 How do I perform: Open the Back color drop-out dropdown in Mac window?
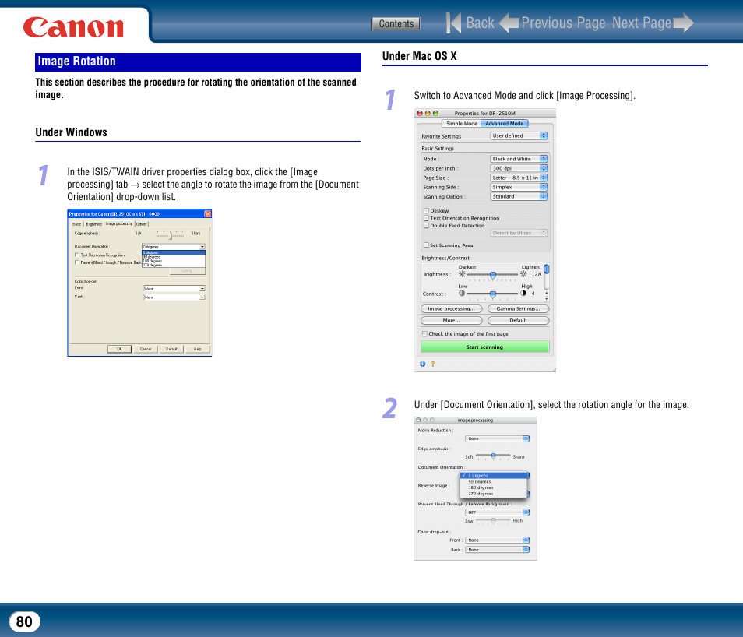(x=497, y=550)
